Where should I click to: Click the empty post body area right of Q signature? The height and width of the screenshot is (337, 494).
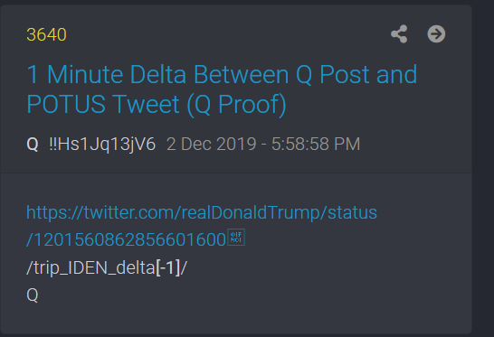pos(252,295)
